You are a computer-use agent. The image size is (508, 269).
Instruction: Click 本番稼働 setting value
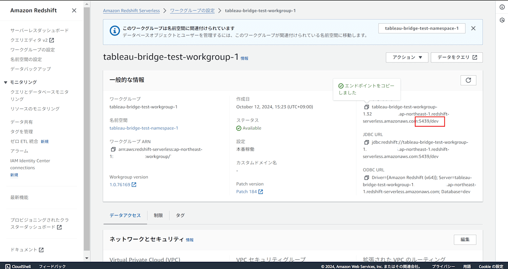245,149
